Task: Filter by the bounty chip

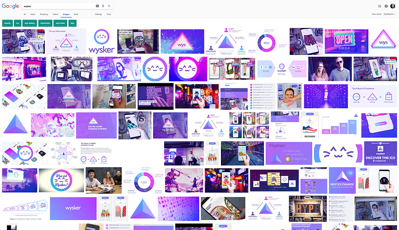Action: [x=7, y=23]
